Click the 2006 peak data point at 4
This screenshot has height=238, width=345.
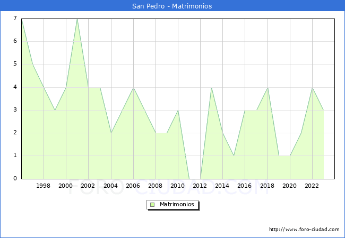(133, 88)
